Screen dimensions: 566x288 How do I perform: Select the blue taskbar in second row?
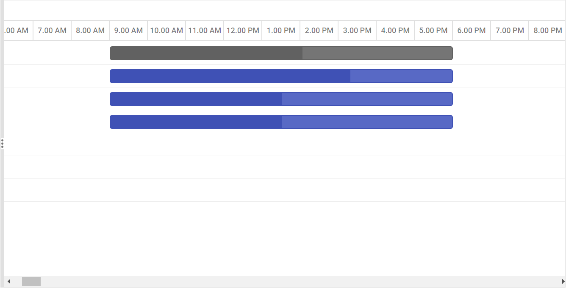pos(281,76)
